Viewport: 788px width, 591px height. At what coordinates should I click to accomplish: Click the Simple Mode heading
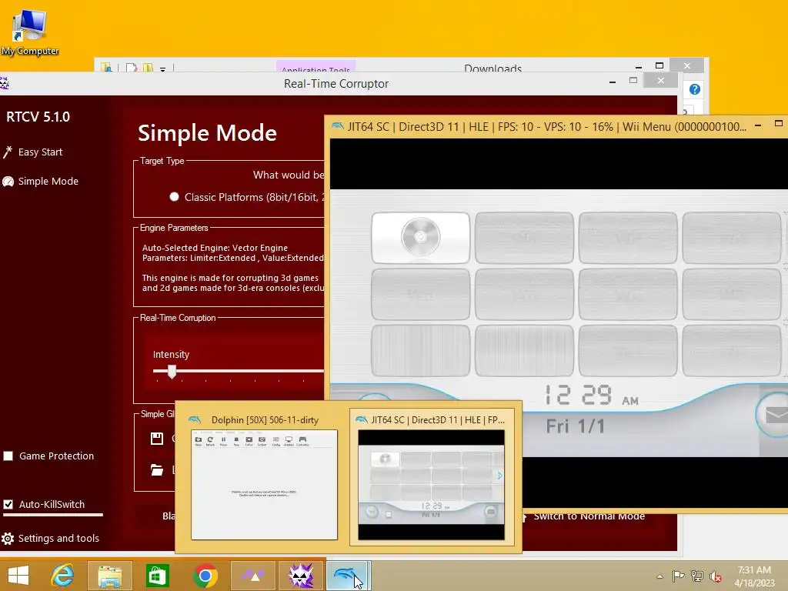click(x=207, y=132)
